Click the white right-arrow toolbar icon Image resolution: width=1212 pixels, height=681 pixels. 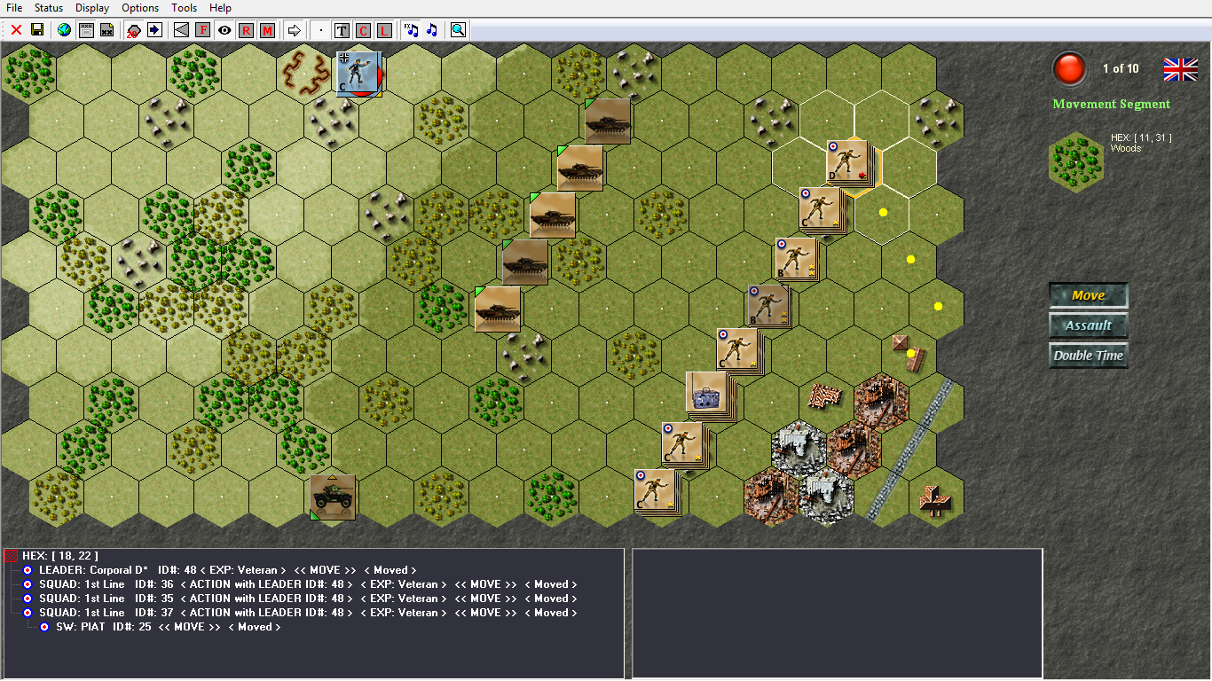point(295,30)
